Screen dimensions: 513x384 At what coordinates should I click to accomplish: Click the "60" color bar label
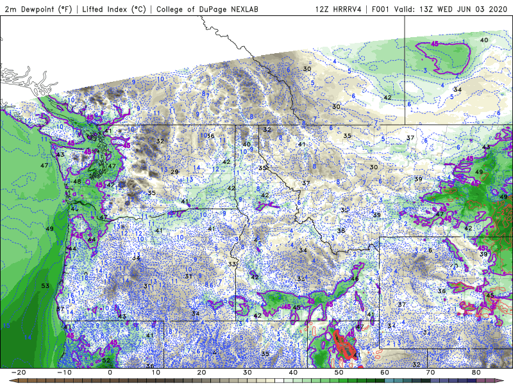pos(385,372)
